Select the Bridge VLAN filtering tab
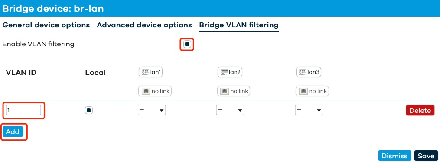440x163 pixels. [x=239, y=25]
